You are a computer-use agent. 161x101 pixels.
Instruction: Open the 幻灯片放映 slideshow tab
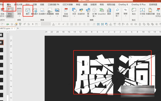(x=68, y=5)
